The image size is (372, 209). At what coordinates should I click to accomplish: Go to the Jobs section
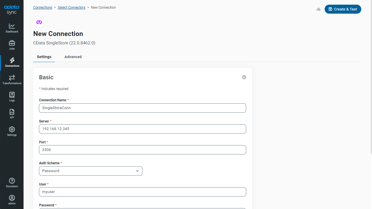click(12, 45)
